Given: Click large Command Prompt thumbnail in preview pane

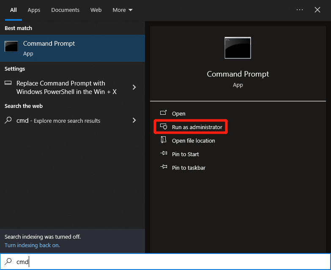Looking at the screenshot, I should (x=238, y=48).
